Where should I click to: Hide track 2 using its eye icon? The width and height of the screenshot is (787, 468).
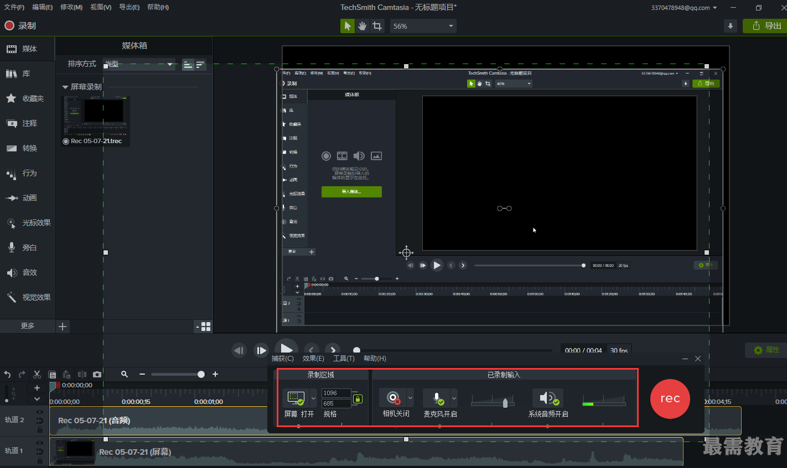coord(39,412)
